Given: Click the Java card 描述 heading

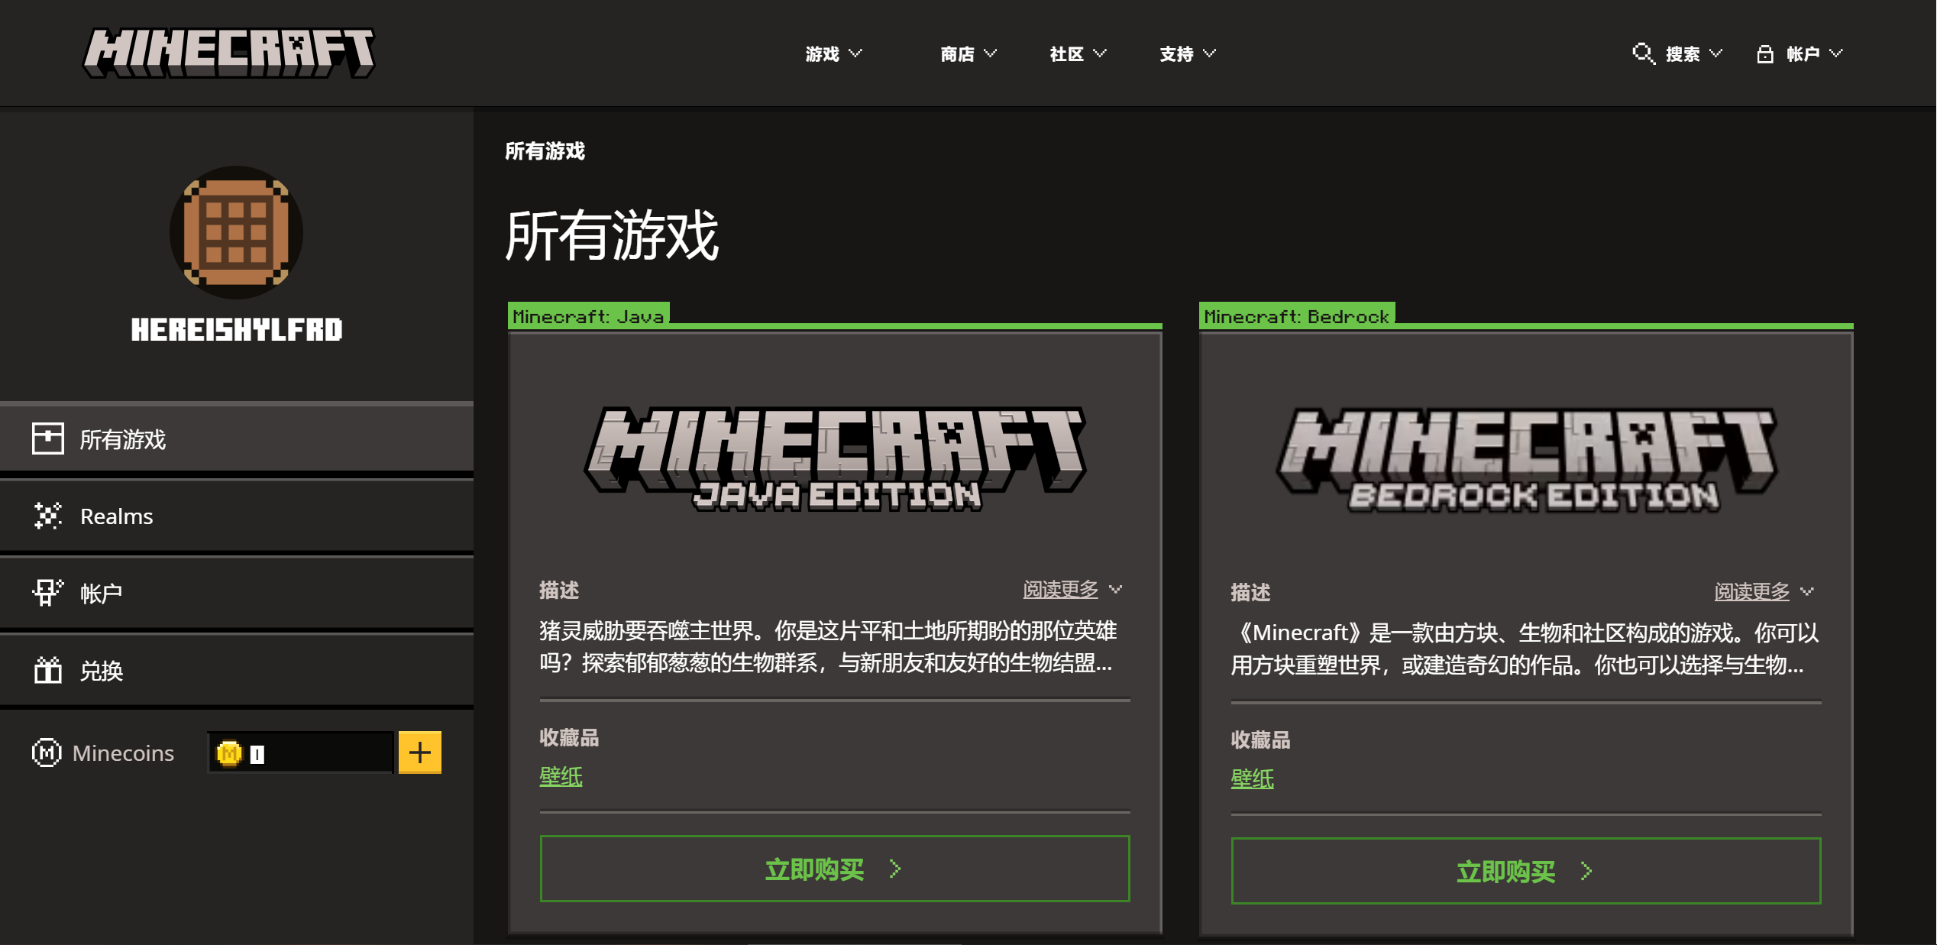Looking at the screenshot, I should tap(559, 590).
